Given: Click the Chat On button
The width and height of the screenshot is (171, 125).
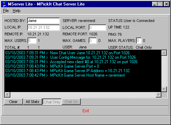Looking at the screenshot, I should click(x=71, y=102).
